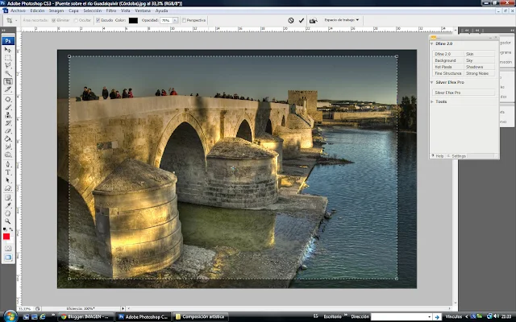Cancel the current crop operation
The width and height of the screenshot is (516, 322).
point(290,20)
